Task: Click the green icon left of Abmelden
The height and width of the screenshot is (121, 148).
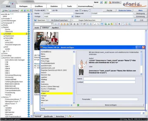Action: tap(106, 2)
